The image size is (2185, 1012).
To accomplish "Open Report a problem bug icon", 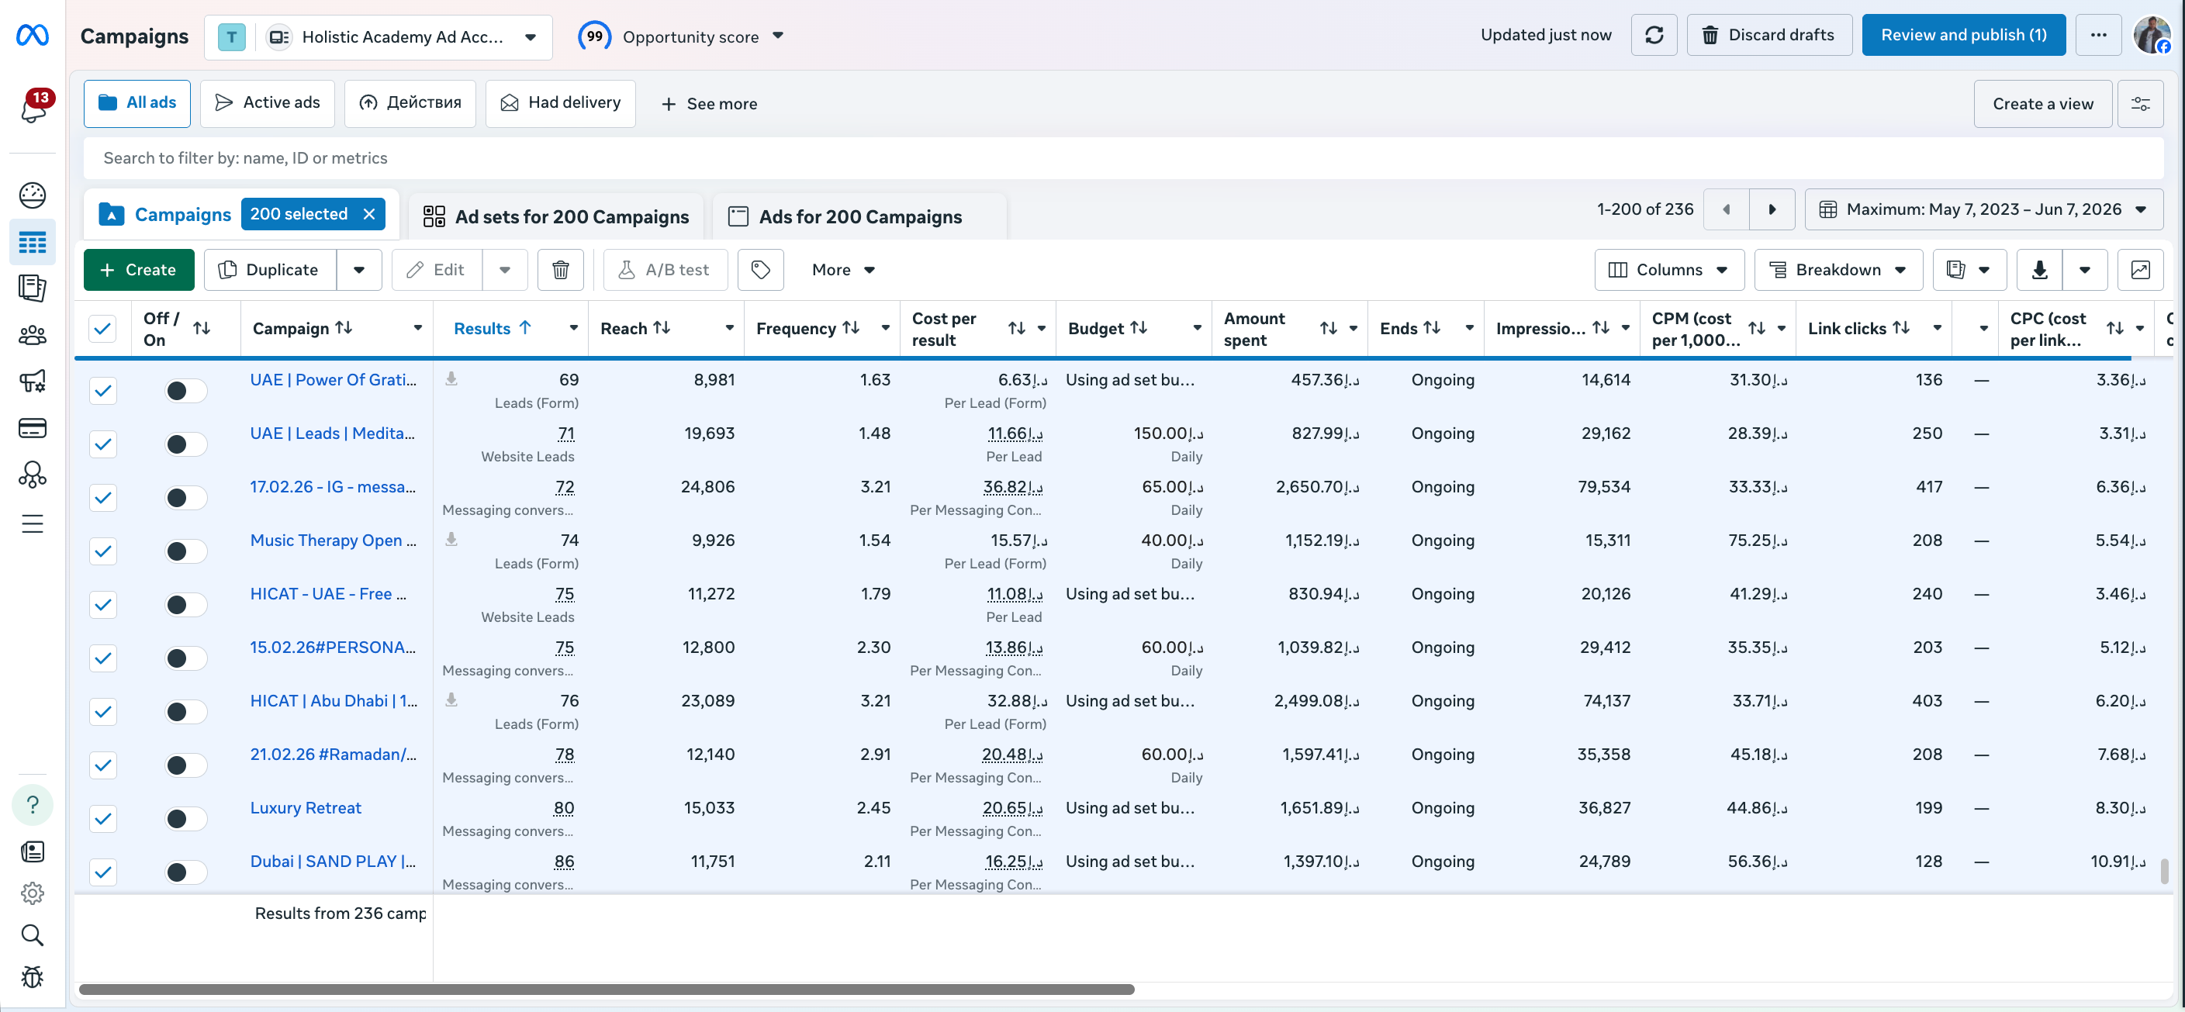I will 33,976.
